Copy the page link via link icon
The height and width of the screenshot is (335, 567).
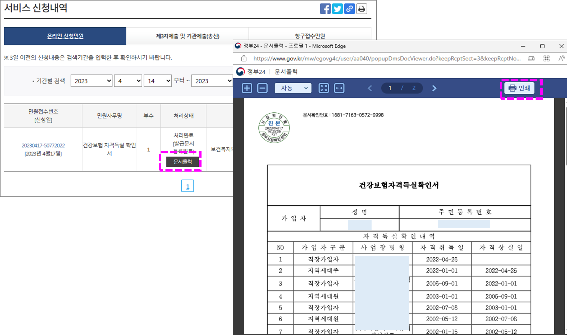point(349,9)
